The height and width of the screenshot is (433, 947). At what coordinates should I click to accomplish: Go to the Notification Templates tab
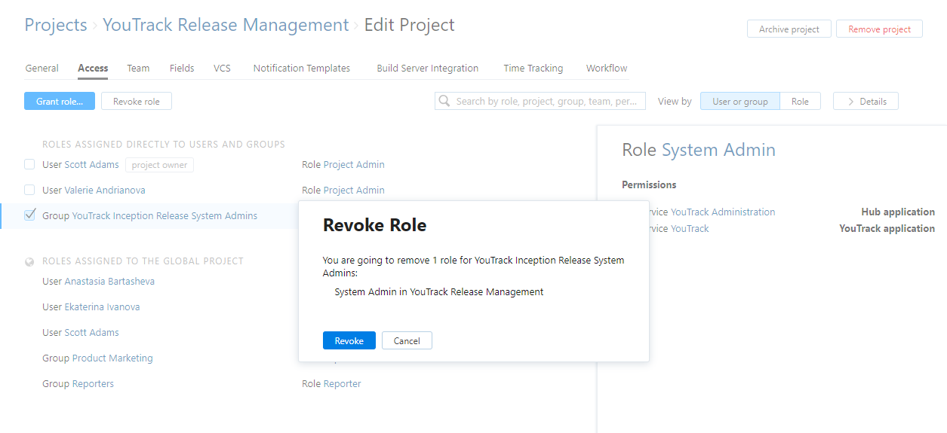click(x=302, y=69)
